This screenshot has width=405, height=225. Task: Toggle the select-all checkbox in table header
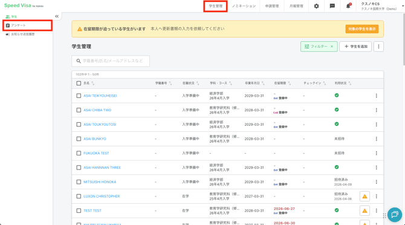79,83
